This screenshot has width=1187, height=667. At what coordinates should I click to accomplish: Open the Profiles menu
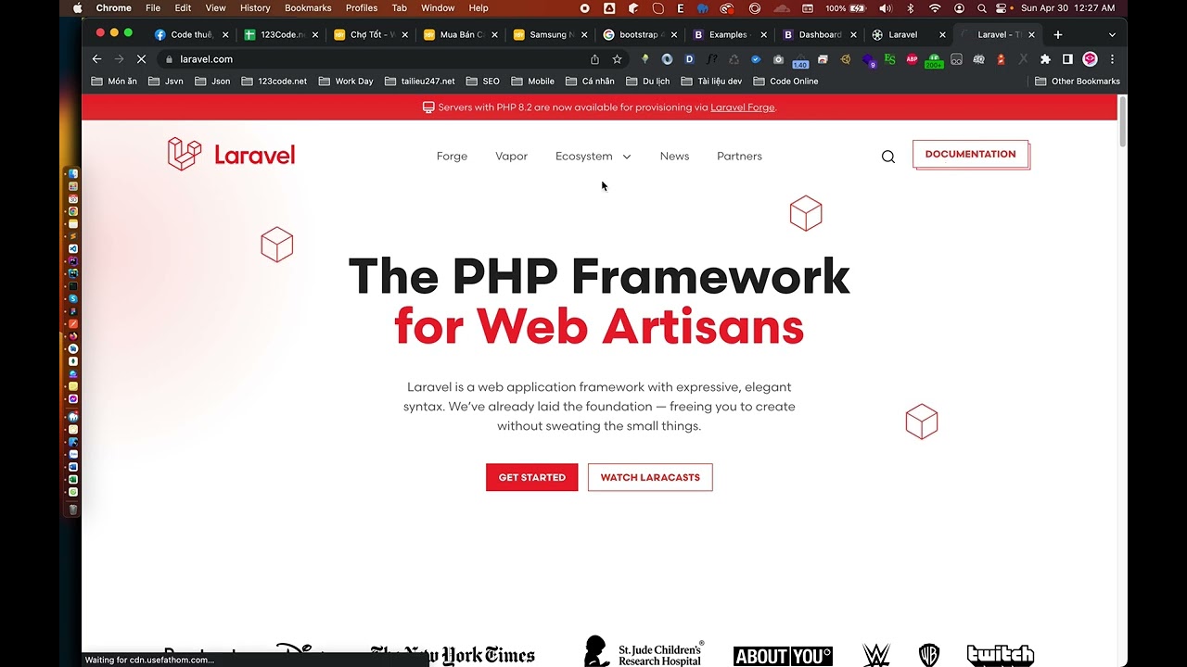(x=362, y=8)
